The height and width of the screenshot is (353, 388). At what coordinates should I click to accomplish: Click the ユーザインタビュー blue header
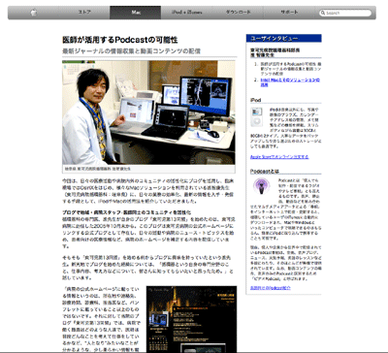[283, 38]
